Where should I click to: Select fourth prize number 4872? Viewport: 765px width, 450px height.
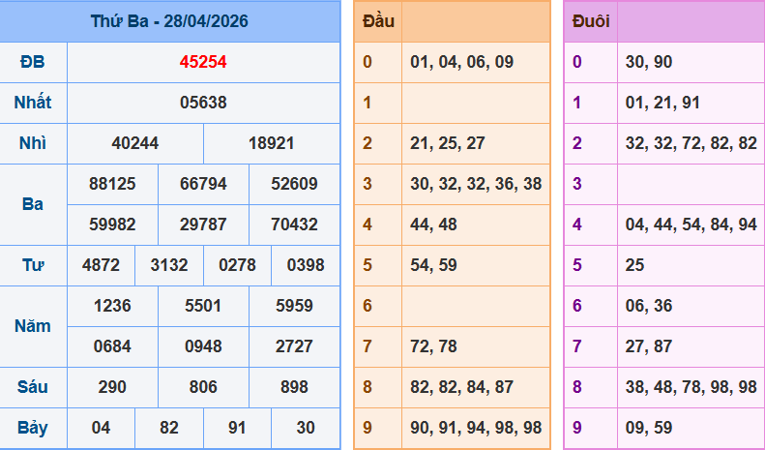tap(101, 265)
